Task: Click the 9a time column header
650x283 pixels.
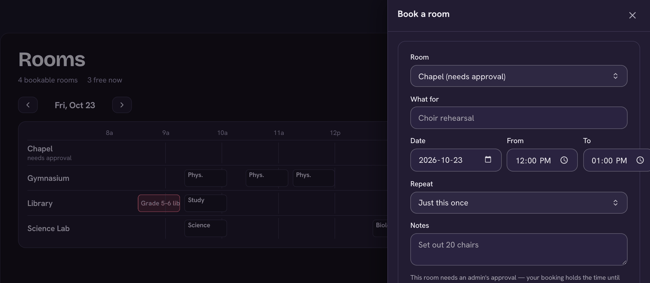Action: 166,133
